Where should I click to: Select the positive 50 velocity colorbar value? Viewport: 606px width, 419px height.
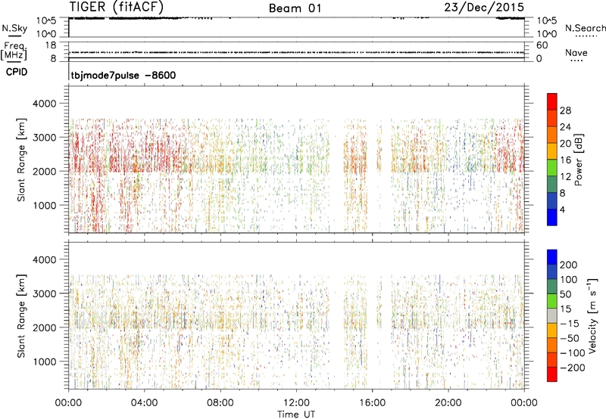pos(565,294)
